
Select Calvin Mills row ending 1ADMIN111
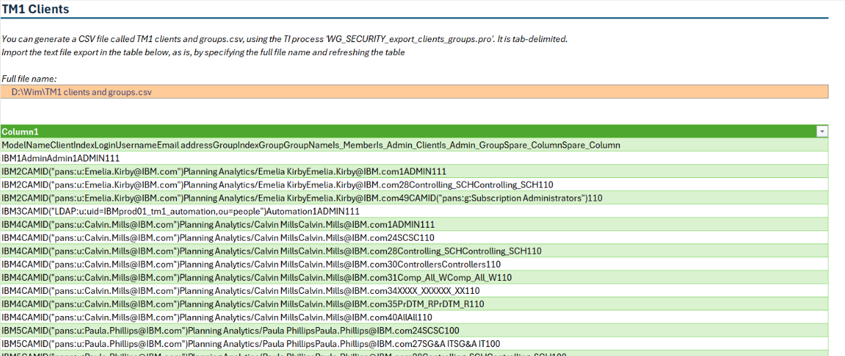(x=415, y=224)
